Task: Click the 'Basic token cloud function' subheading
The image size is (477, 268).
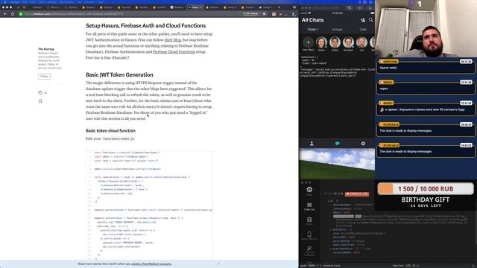Action: pyautogui.click(x=111, y=131)
